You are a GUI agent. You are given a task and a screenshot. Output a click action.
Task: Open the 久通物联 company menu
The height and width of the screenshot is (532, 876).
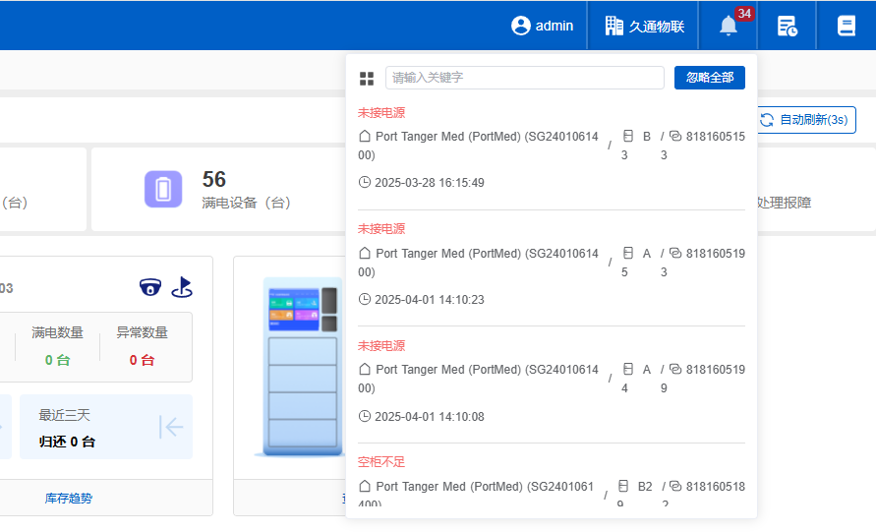[x=645, y=26]
